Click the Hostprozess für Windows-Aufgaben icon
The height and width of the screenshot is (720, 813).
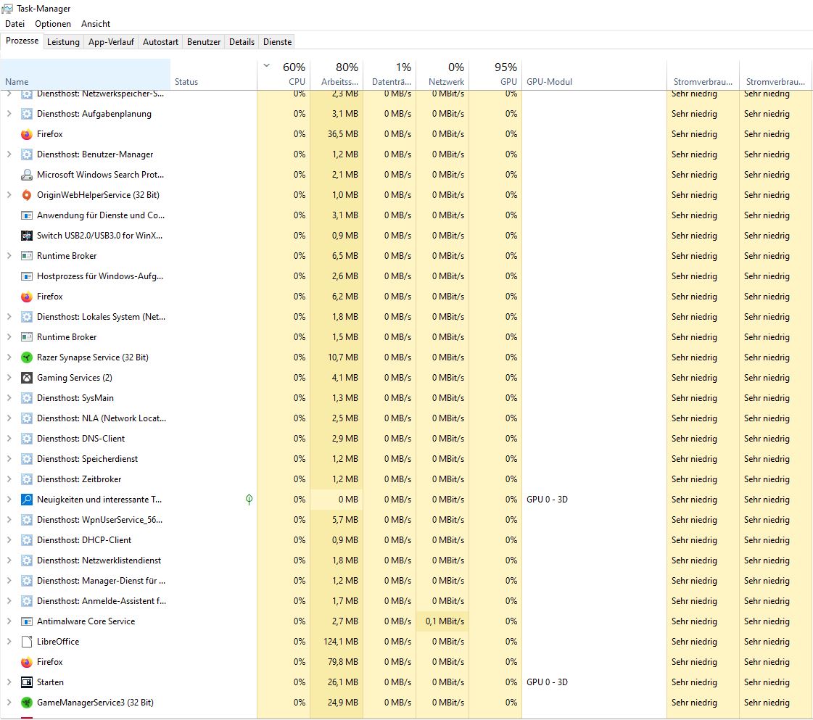coord(26,276)
